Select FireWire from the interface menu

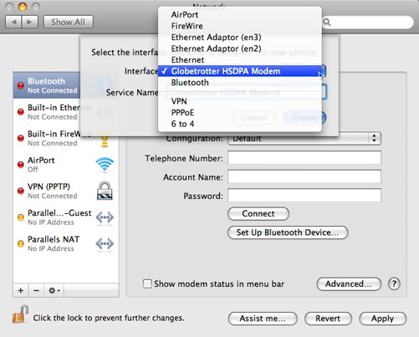(x=240, y=26)
